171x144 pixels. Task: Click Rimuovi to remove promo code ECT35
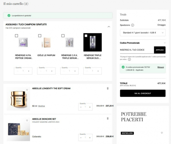coord(160,67)
